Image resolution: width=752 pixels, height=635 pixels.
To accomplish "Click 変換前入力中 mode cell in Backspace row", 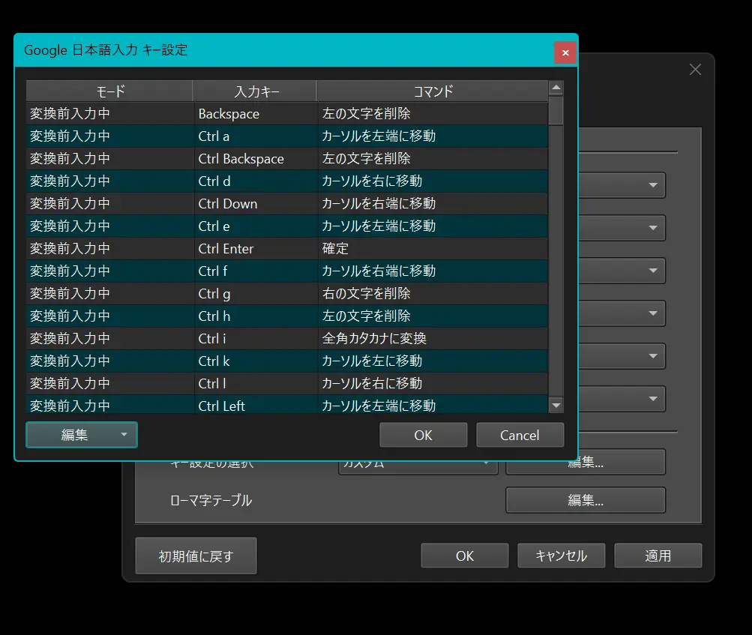I will pyautogui.click(x=109, y=114).
